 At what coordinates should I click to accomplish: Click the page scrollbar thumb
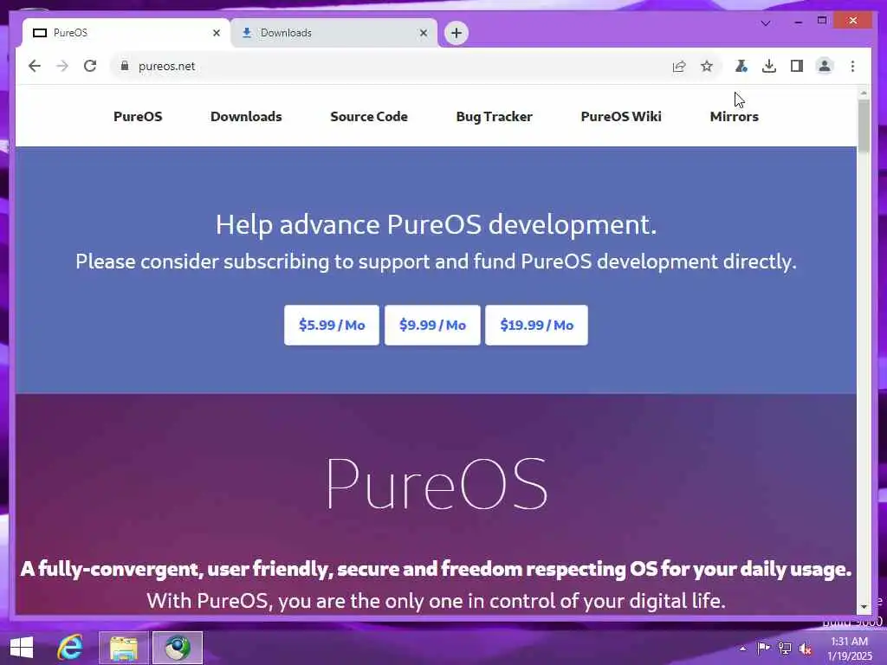[864, 126]
